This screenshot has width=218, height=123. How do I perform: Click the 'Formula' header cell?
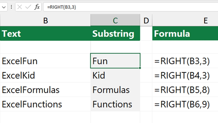point(185,33)
